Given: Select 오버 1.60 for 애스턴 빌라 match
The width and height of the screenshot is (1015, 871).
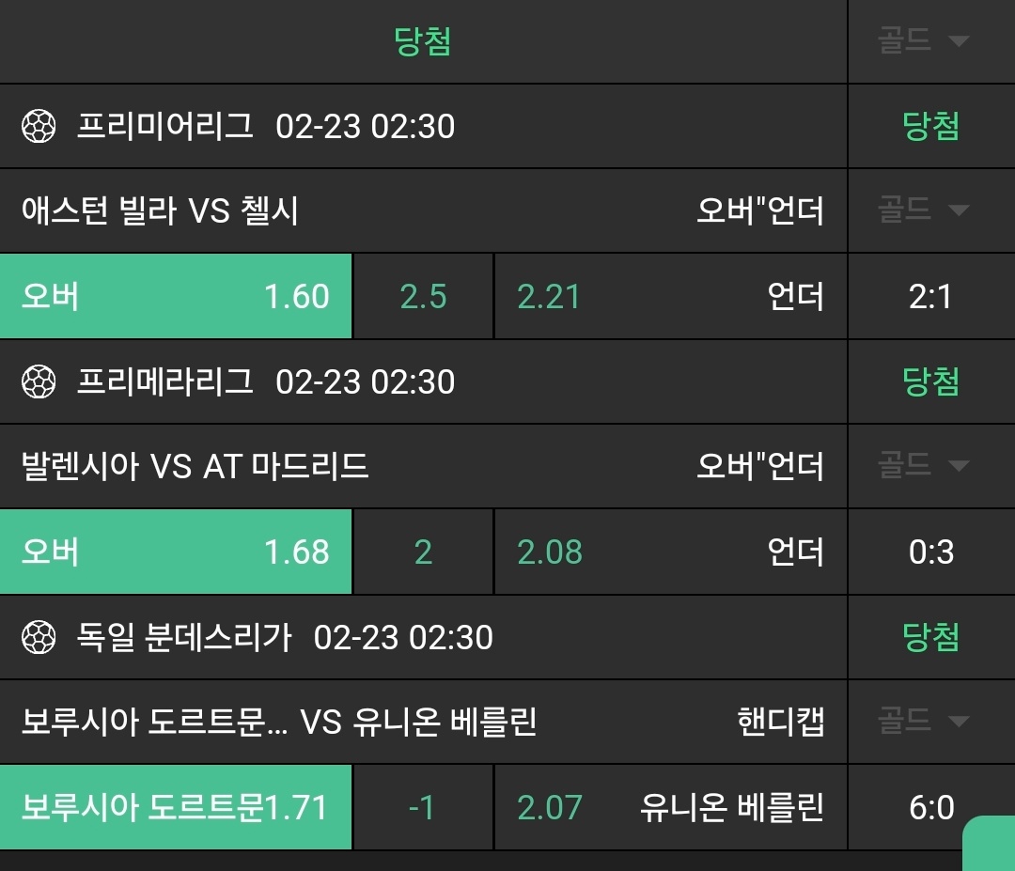Looking at the screenshot, I should coord(176,297).
